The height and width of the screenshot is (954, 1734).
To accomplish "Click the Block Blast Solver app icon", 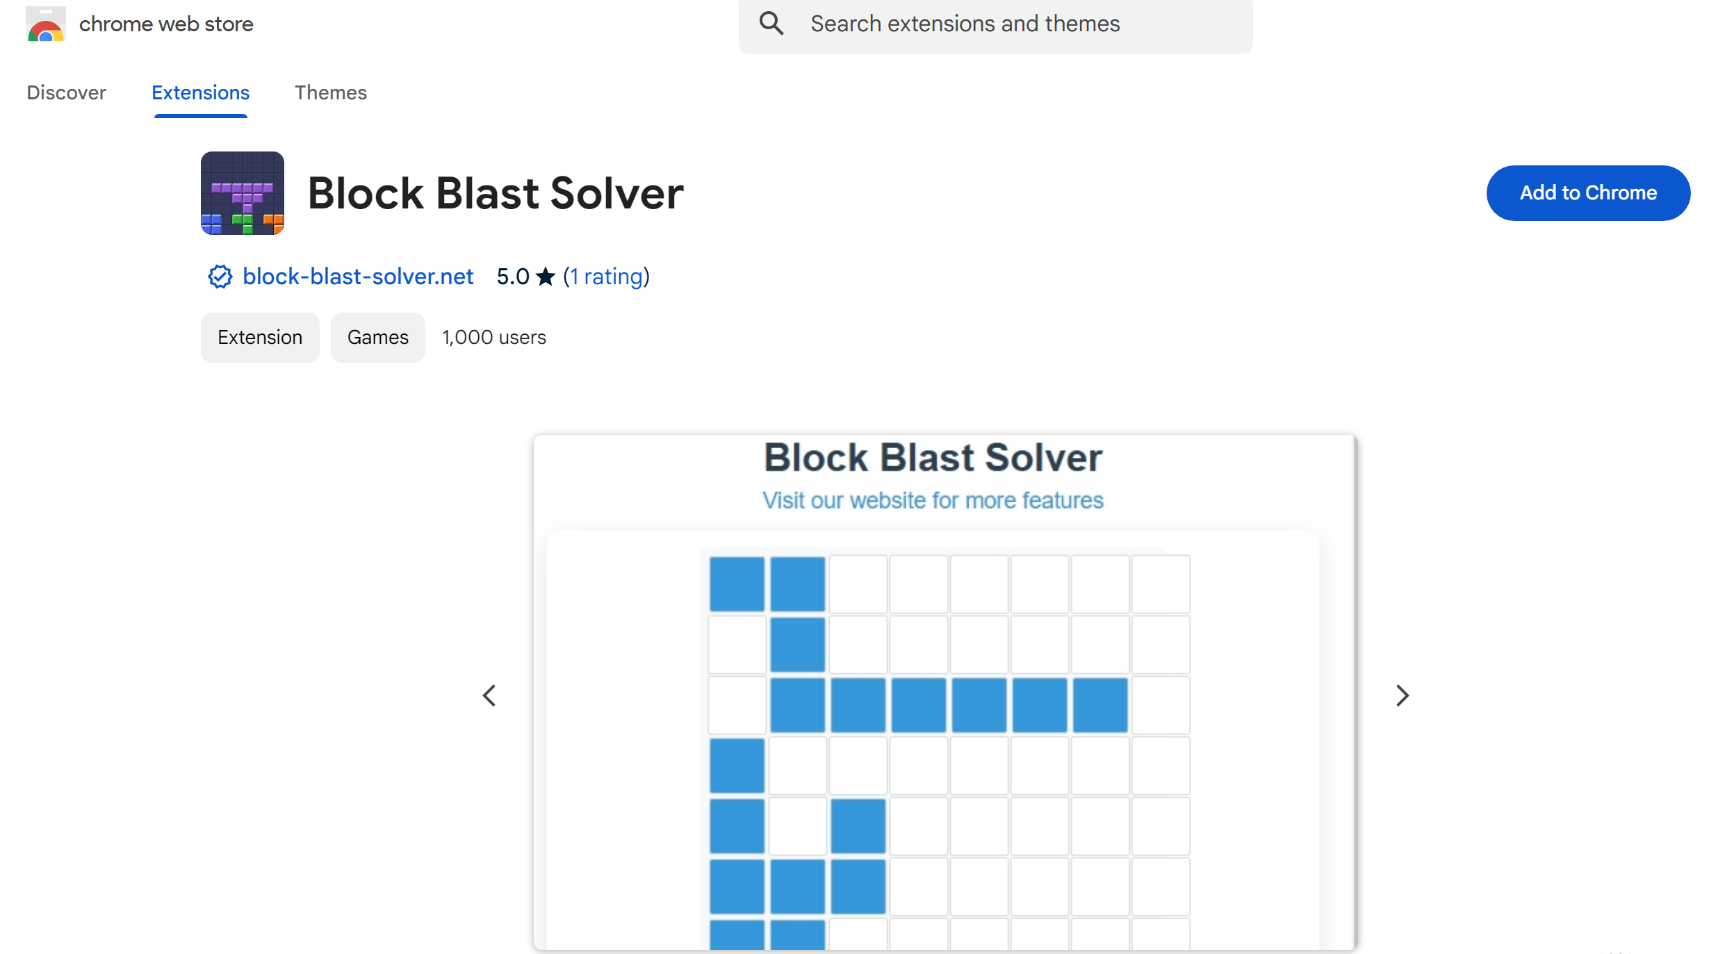I will 243,192.
